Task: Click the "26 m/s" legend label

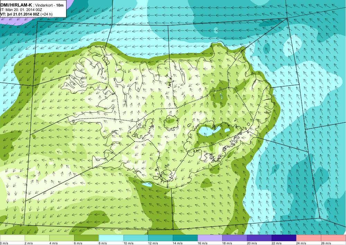Action: tap(326, 243)
